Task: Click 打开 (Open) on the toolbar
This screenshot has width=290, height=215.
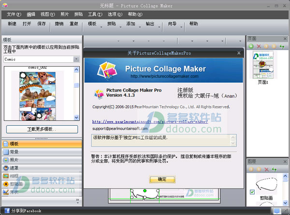Action: [27, 24]
